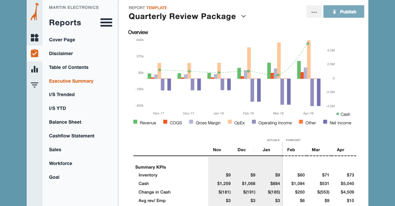Toggle the hamburger menu beside Reports
This screenshot has height=206, width=395.
[x=106, y=23]
